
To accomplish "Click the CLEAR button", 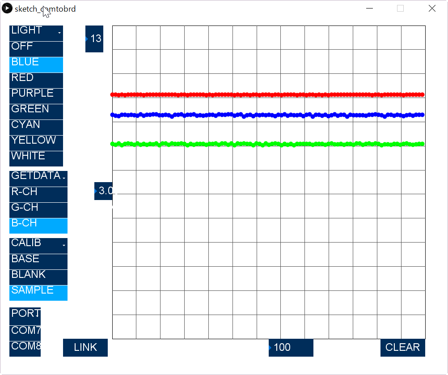I will coord(403,348).
